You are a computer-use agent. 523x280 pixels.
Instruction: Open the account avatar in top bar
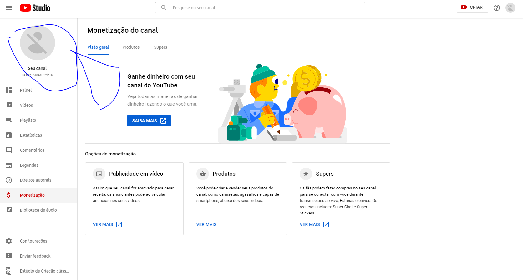(510, 8)
